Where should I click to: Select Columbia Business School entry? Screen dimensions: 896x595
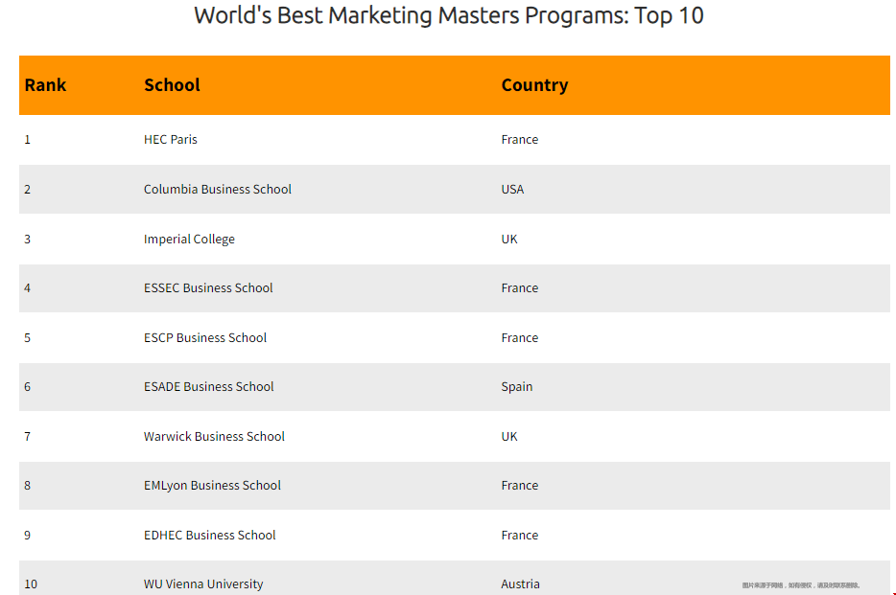click(218, 189)
